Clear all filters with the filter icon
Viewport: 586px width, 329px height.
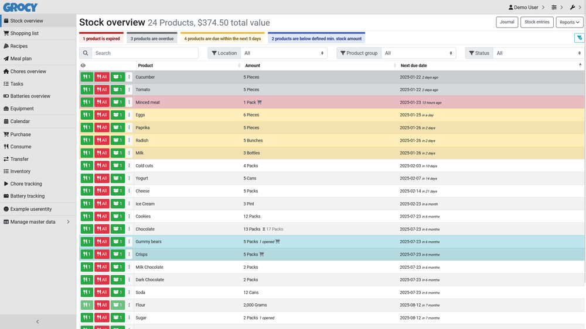tap(579, 38)
